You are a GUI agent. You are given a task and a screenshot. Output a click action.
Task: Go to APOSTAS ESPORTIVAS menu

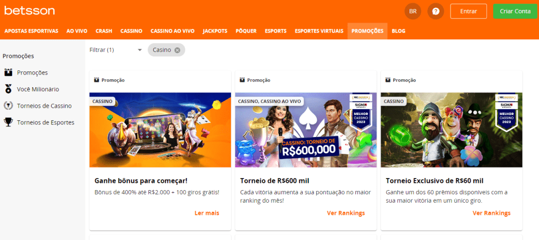point(31,31)
